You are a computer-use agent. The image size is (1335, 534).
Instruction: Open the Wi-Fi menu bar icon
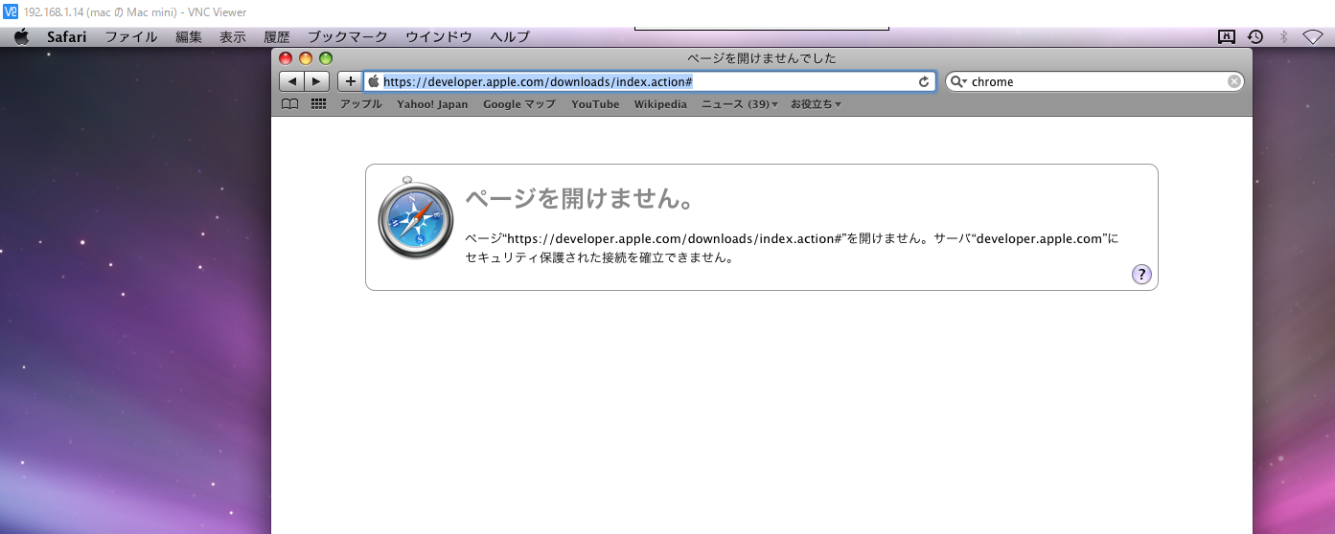click(x=1312, y=37)
